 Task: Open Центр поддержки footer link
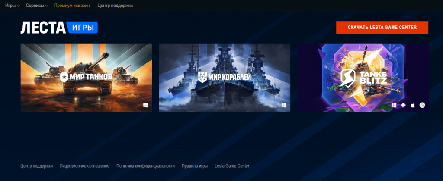pos(37,166)
